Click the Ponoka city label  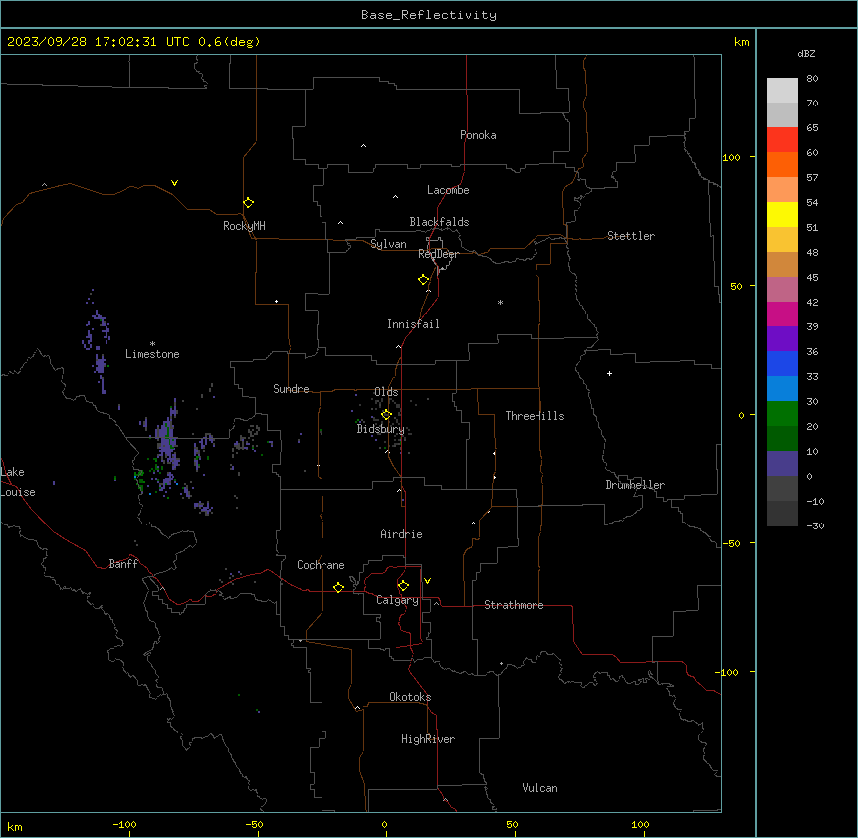click(x=478, y=135)
